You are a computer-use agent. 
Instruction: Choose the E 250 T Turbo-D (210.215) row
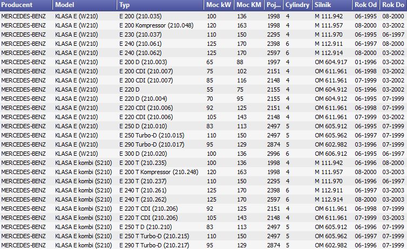pyautogui.click(x=204, y=236)
